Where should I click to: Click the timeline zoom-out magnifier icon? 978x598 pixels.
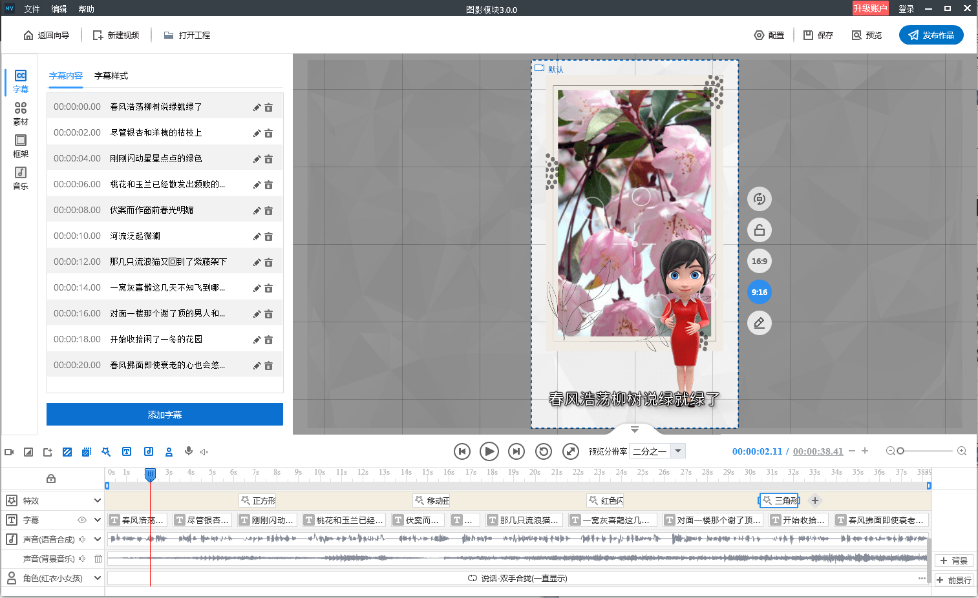(x=890, y=451)
